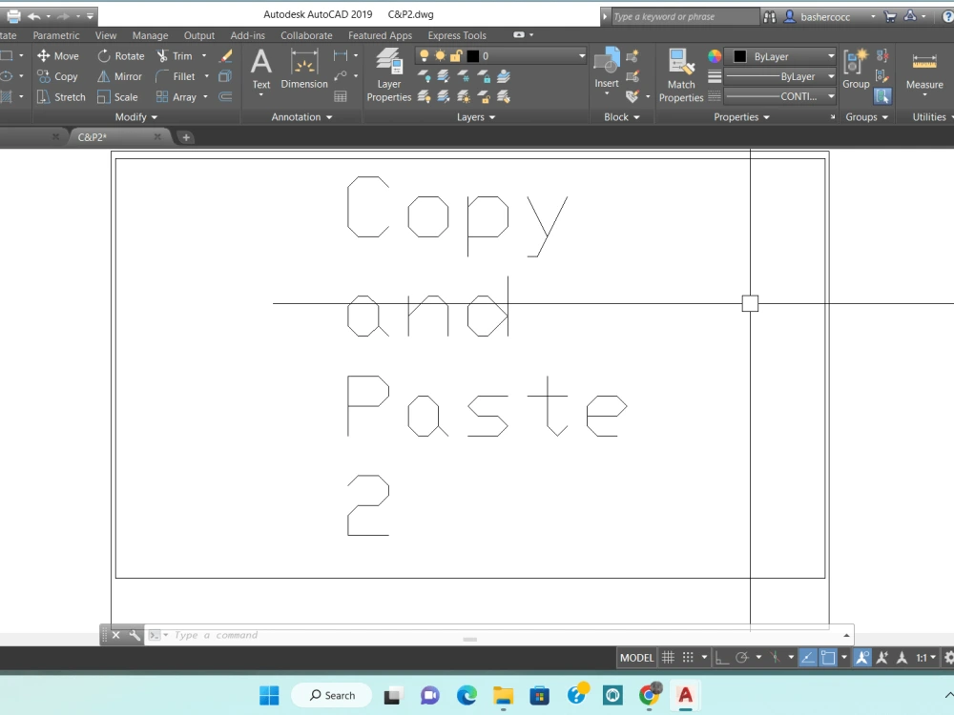Toggle snap mode in status bar
The image size is (954, 715).
[x=688, y=657]
